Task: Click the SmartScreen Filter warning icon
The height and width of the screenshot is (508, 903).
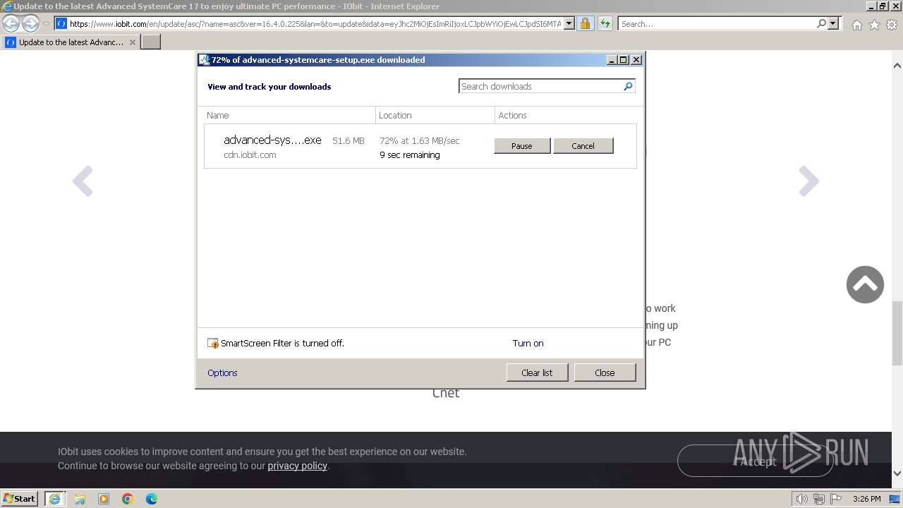Action: (213, 343)
